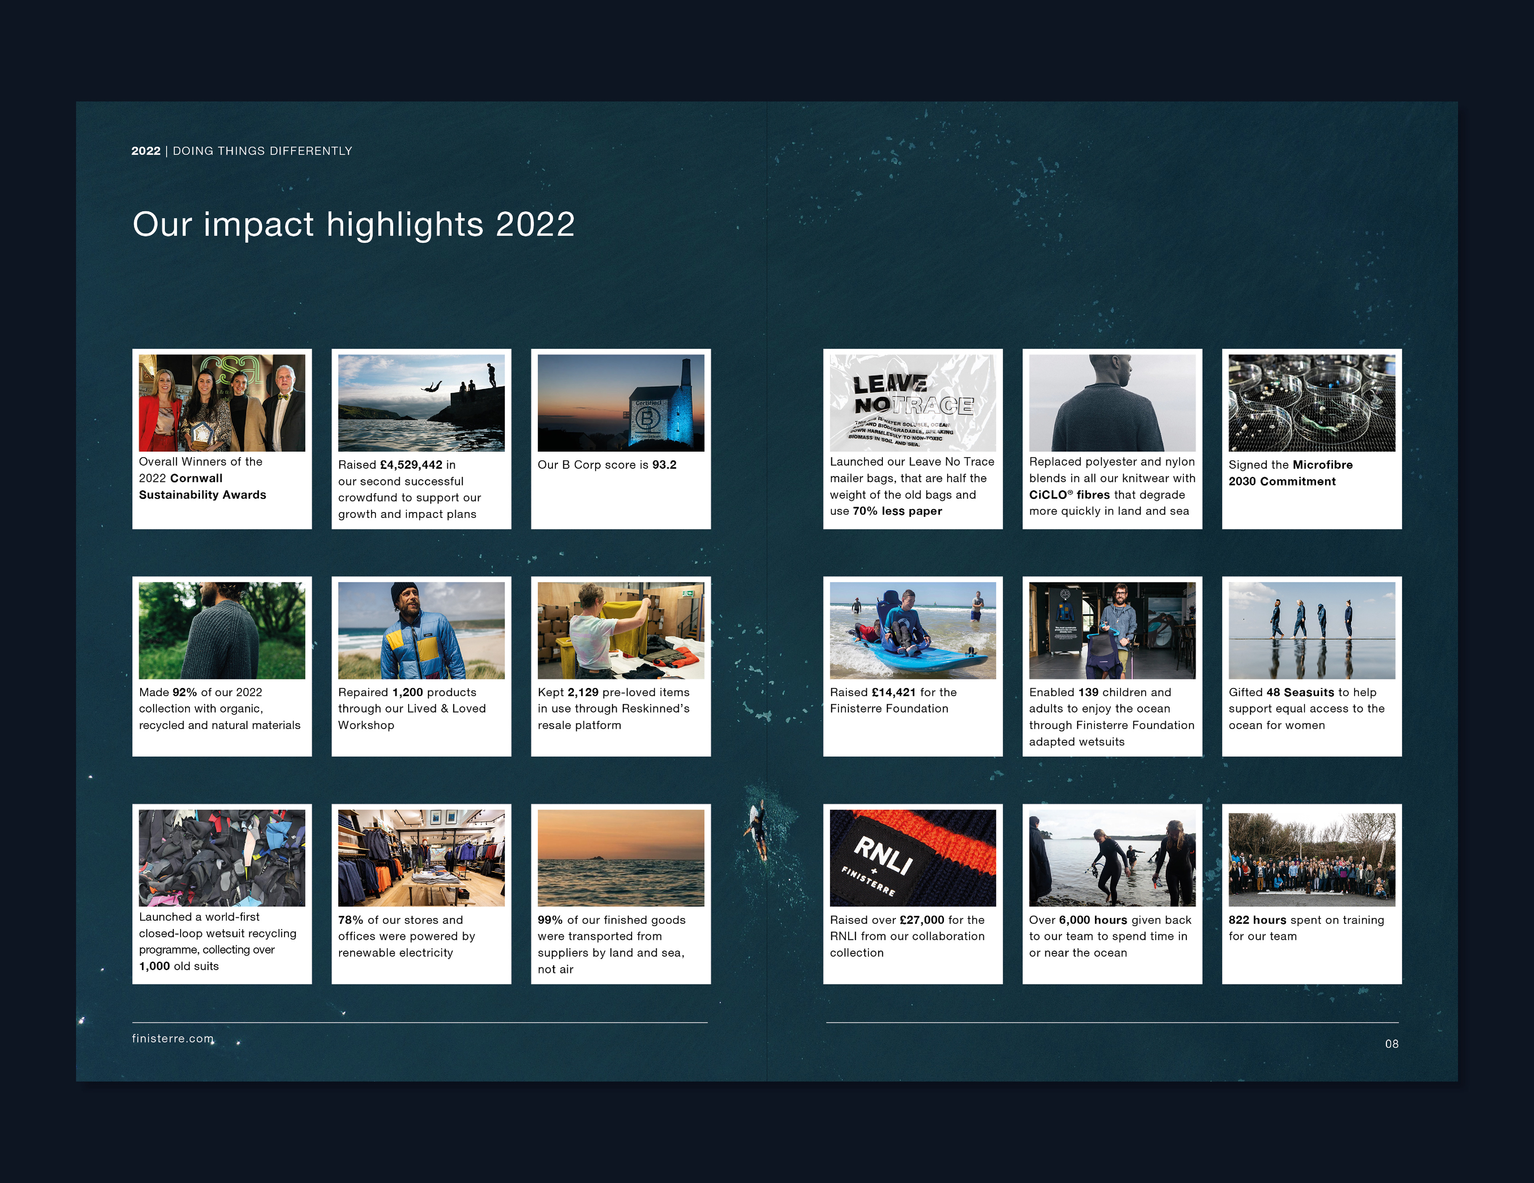Image resolution: width=1534 pixels, height=1183 pixels.
Task: Click the 'Raised over £27,000 for the RNLI' caption
Action: click(x=907, y=937)
